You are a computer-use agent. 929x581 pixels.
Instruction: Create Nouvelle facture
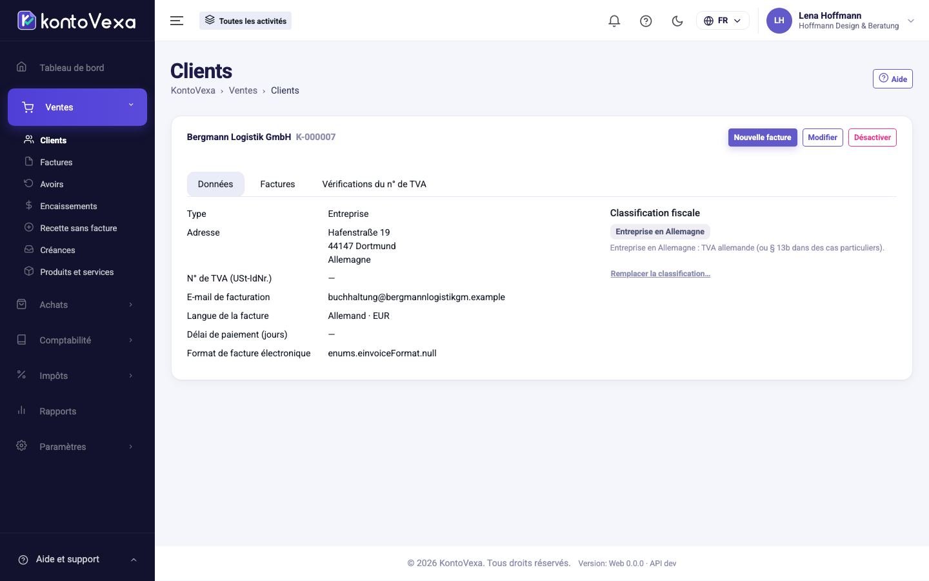(x=763, y=138)
